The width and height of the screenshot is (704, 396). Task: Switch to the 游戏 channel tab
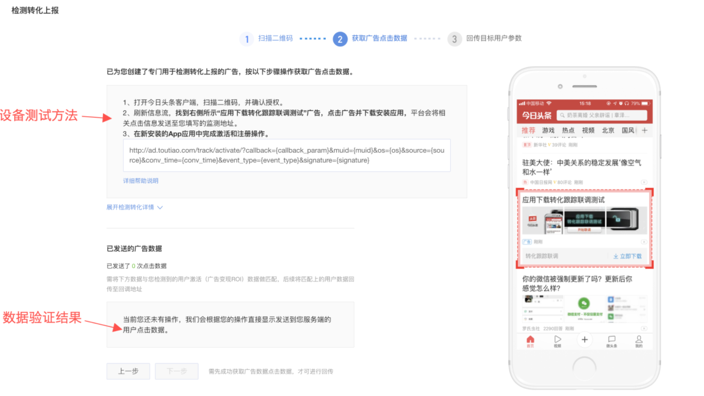[548, 130]
